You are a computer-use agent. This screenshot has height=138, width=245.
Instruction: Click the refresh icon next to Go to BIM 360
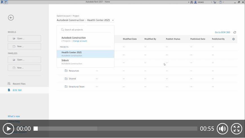[235, 32]
